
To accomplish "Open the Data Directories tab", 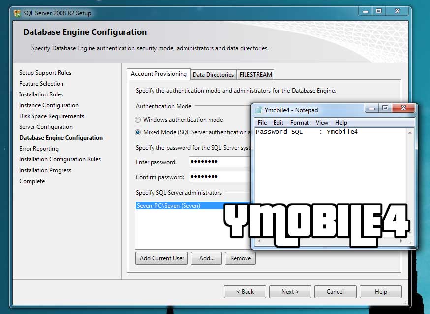I will pos(214,75).
